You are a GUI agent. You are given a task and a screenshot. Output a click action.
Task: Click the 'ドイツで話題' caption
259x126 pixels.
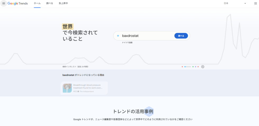click(127, 43)
